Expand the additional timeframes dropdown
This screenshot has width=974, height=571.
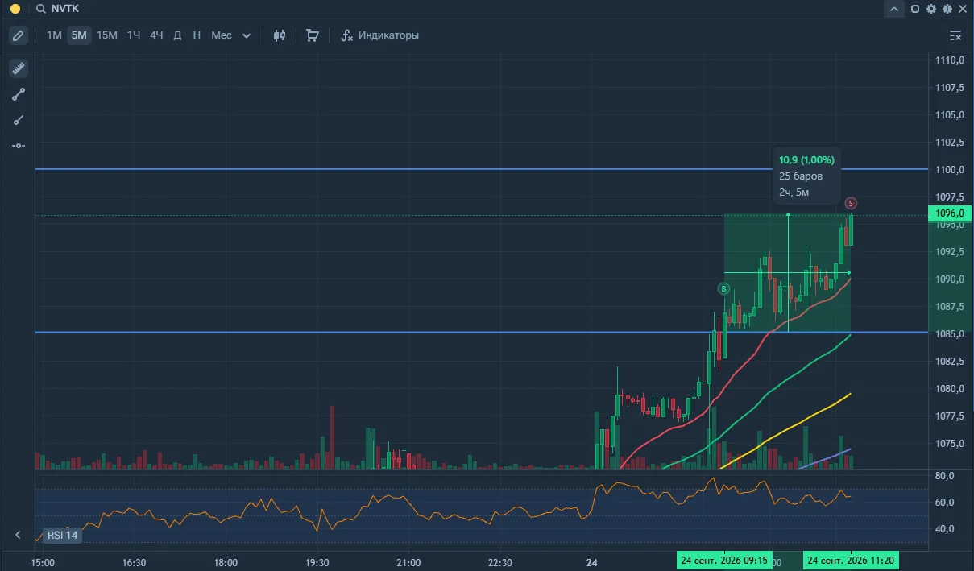pos(247,35)
